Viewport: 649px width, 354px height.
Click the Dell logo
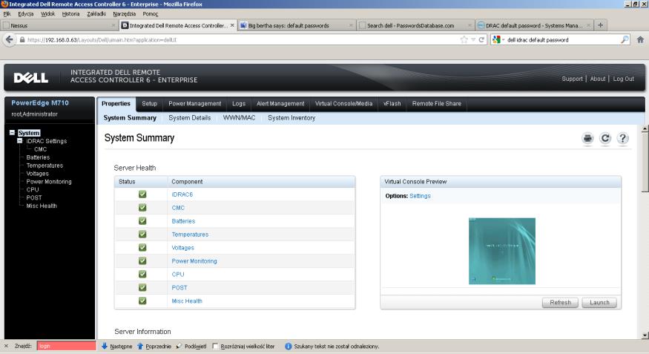(x=31, y=78)
